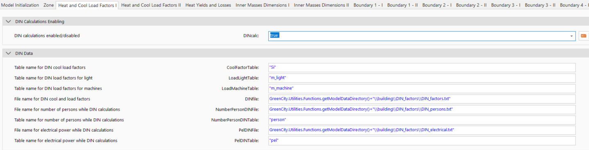Open the Zone tab

[49, 5]
